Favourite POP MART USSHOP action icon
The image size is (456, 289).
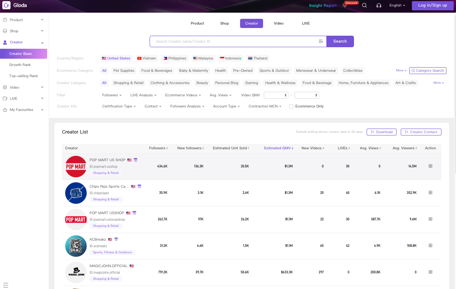[430, 219]
